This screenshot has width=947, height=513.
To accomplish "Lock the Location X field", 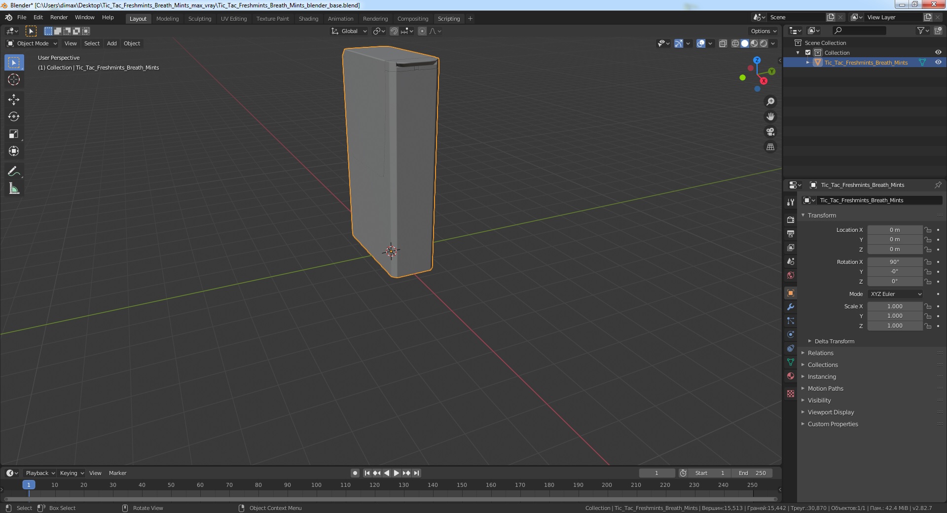I will pyautogui.click(x=928, y=230).
